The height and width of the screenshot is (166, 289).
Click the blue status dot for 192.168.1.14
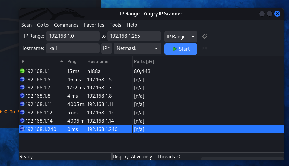coord(22,121)
